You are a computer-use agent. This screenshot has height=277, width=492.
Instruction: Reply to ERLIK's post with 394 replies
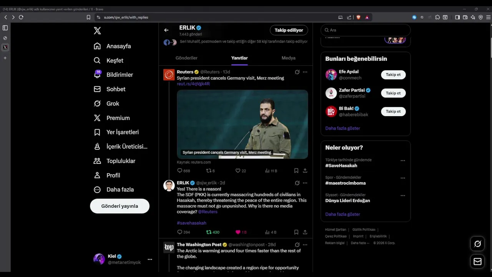tap(183, 232)
